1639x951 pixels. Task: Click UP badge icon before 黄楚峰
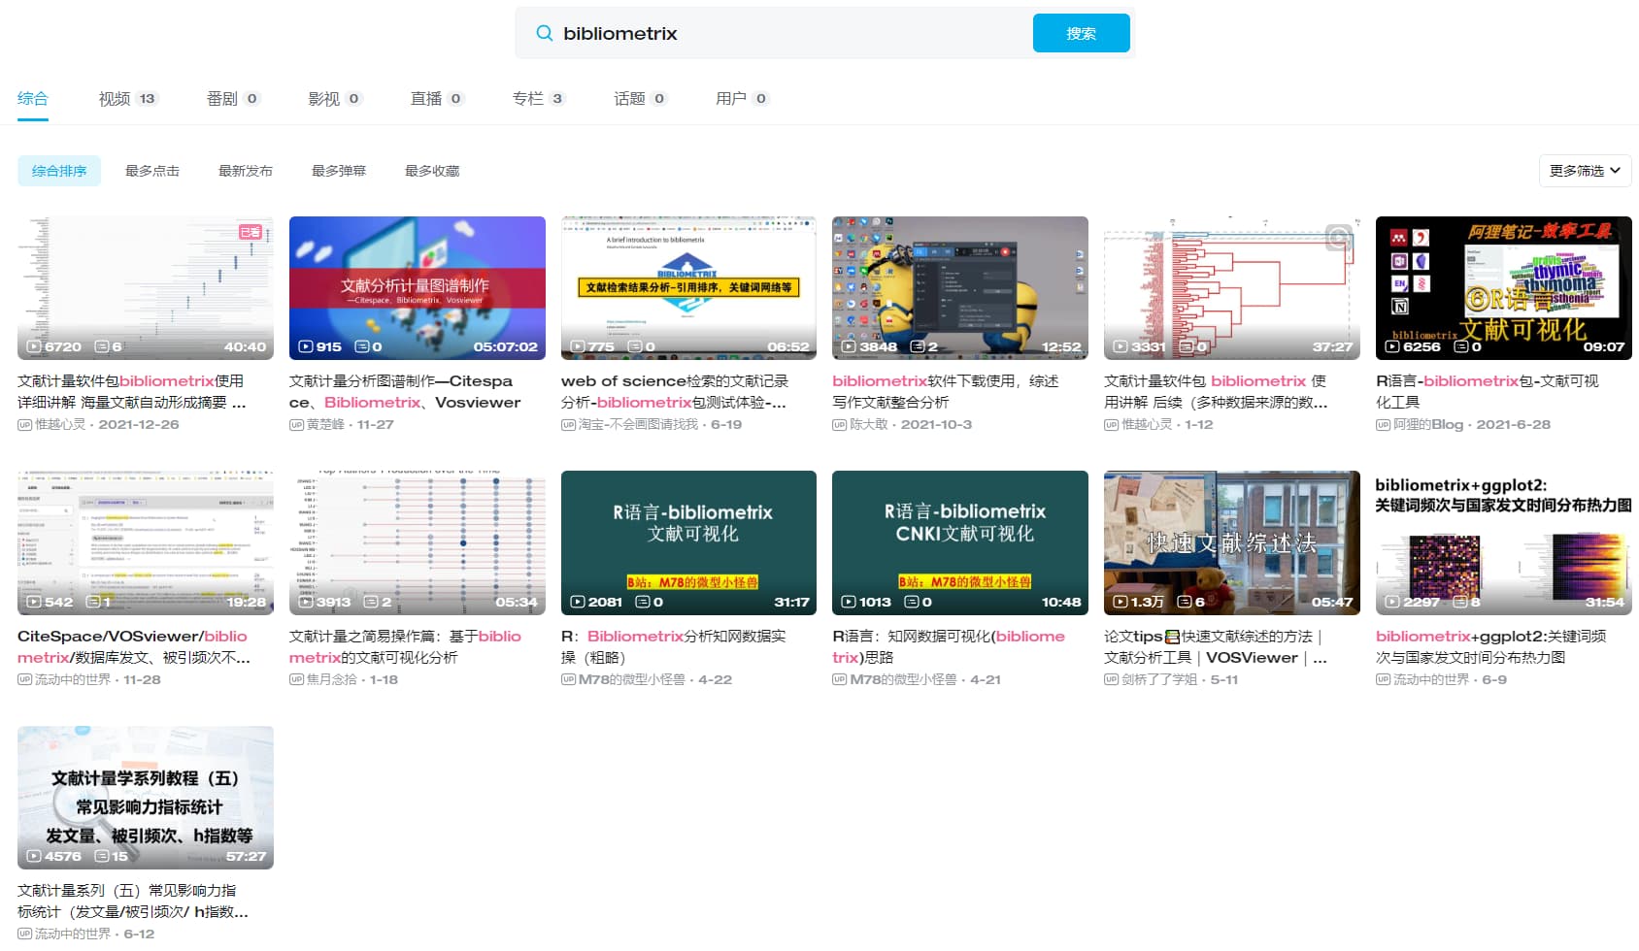[x=296, y=425]
